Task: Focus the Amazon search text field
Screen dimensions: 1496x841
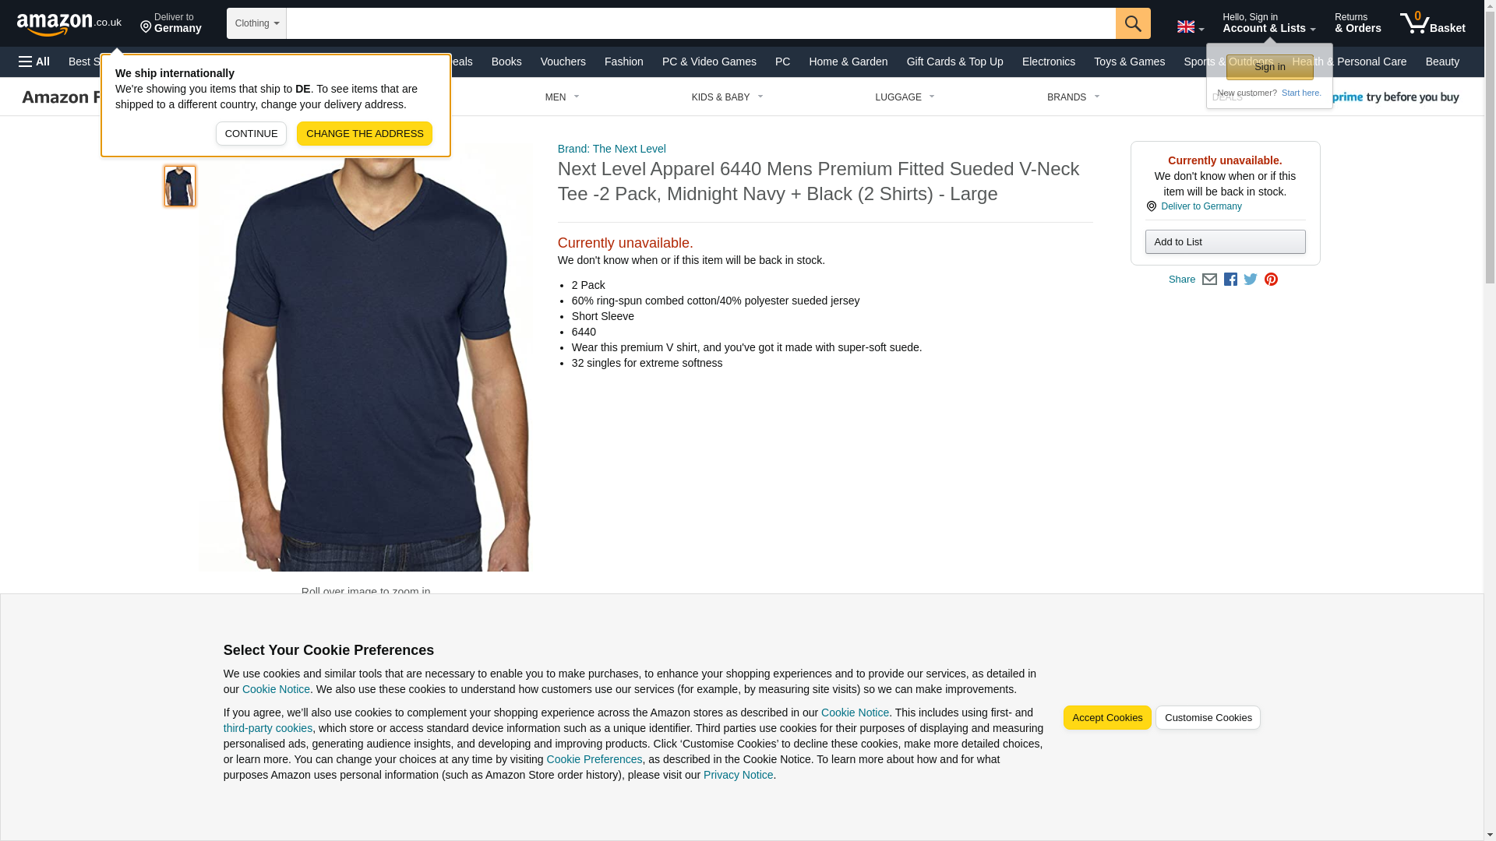Action: [x=700, y=23]
